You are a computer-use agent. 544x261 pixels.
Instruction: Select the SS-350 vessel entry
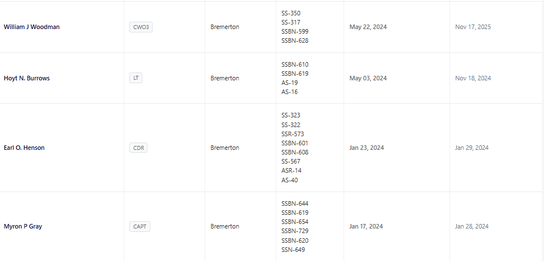(x=291, y=13)
